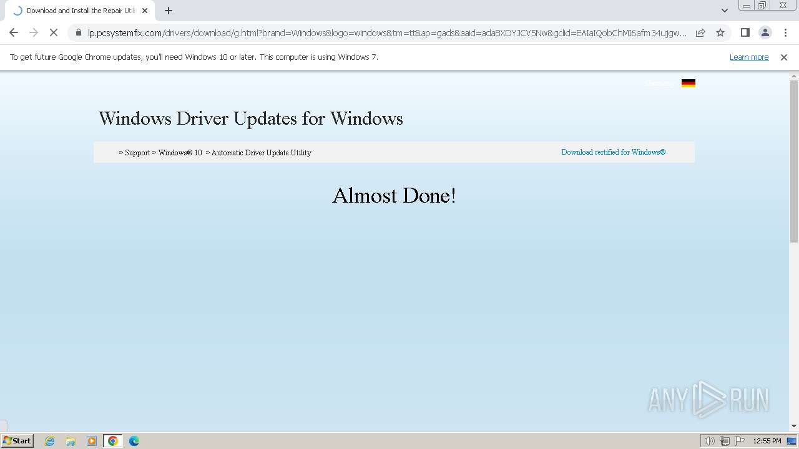Stop loading the page
This screenshot has height=449, width=799.
(53, 32)
